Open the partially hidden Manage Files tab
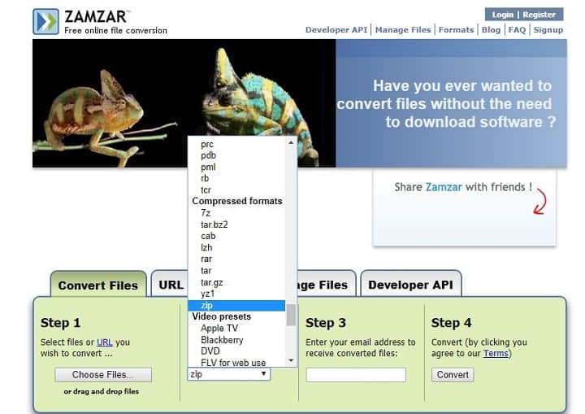The height and width of the screenshot is (414, 585). click(x=326, y=285)
